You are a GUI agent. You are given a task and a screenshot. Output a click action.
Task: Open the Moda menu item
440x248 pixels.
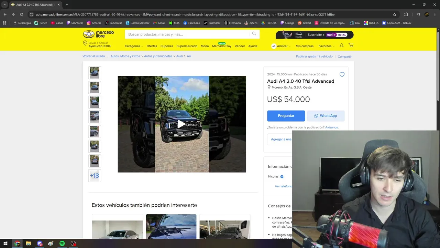(205, 46)
